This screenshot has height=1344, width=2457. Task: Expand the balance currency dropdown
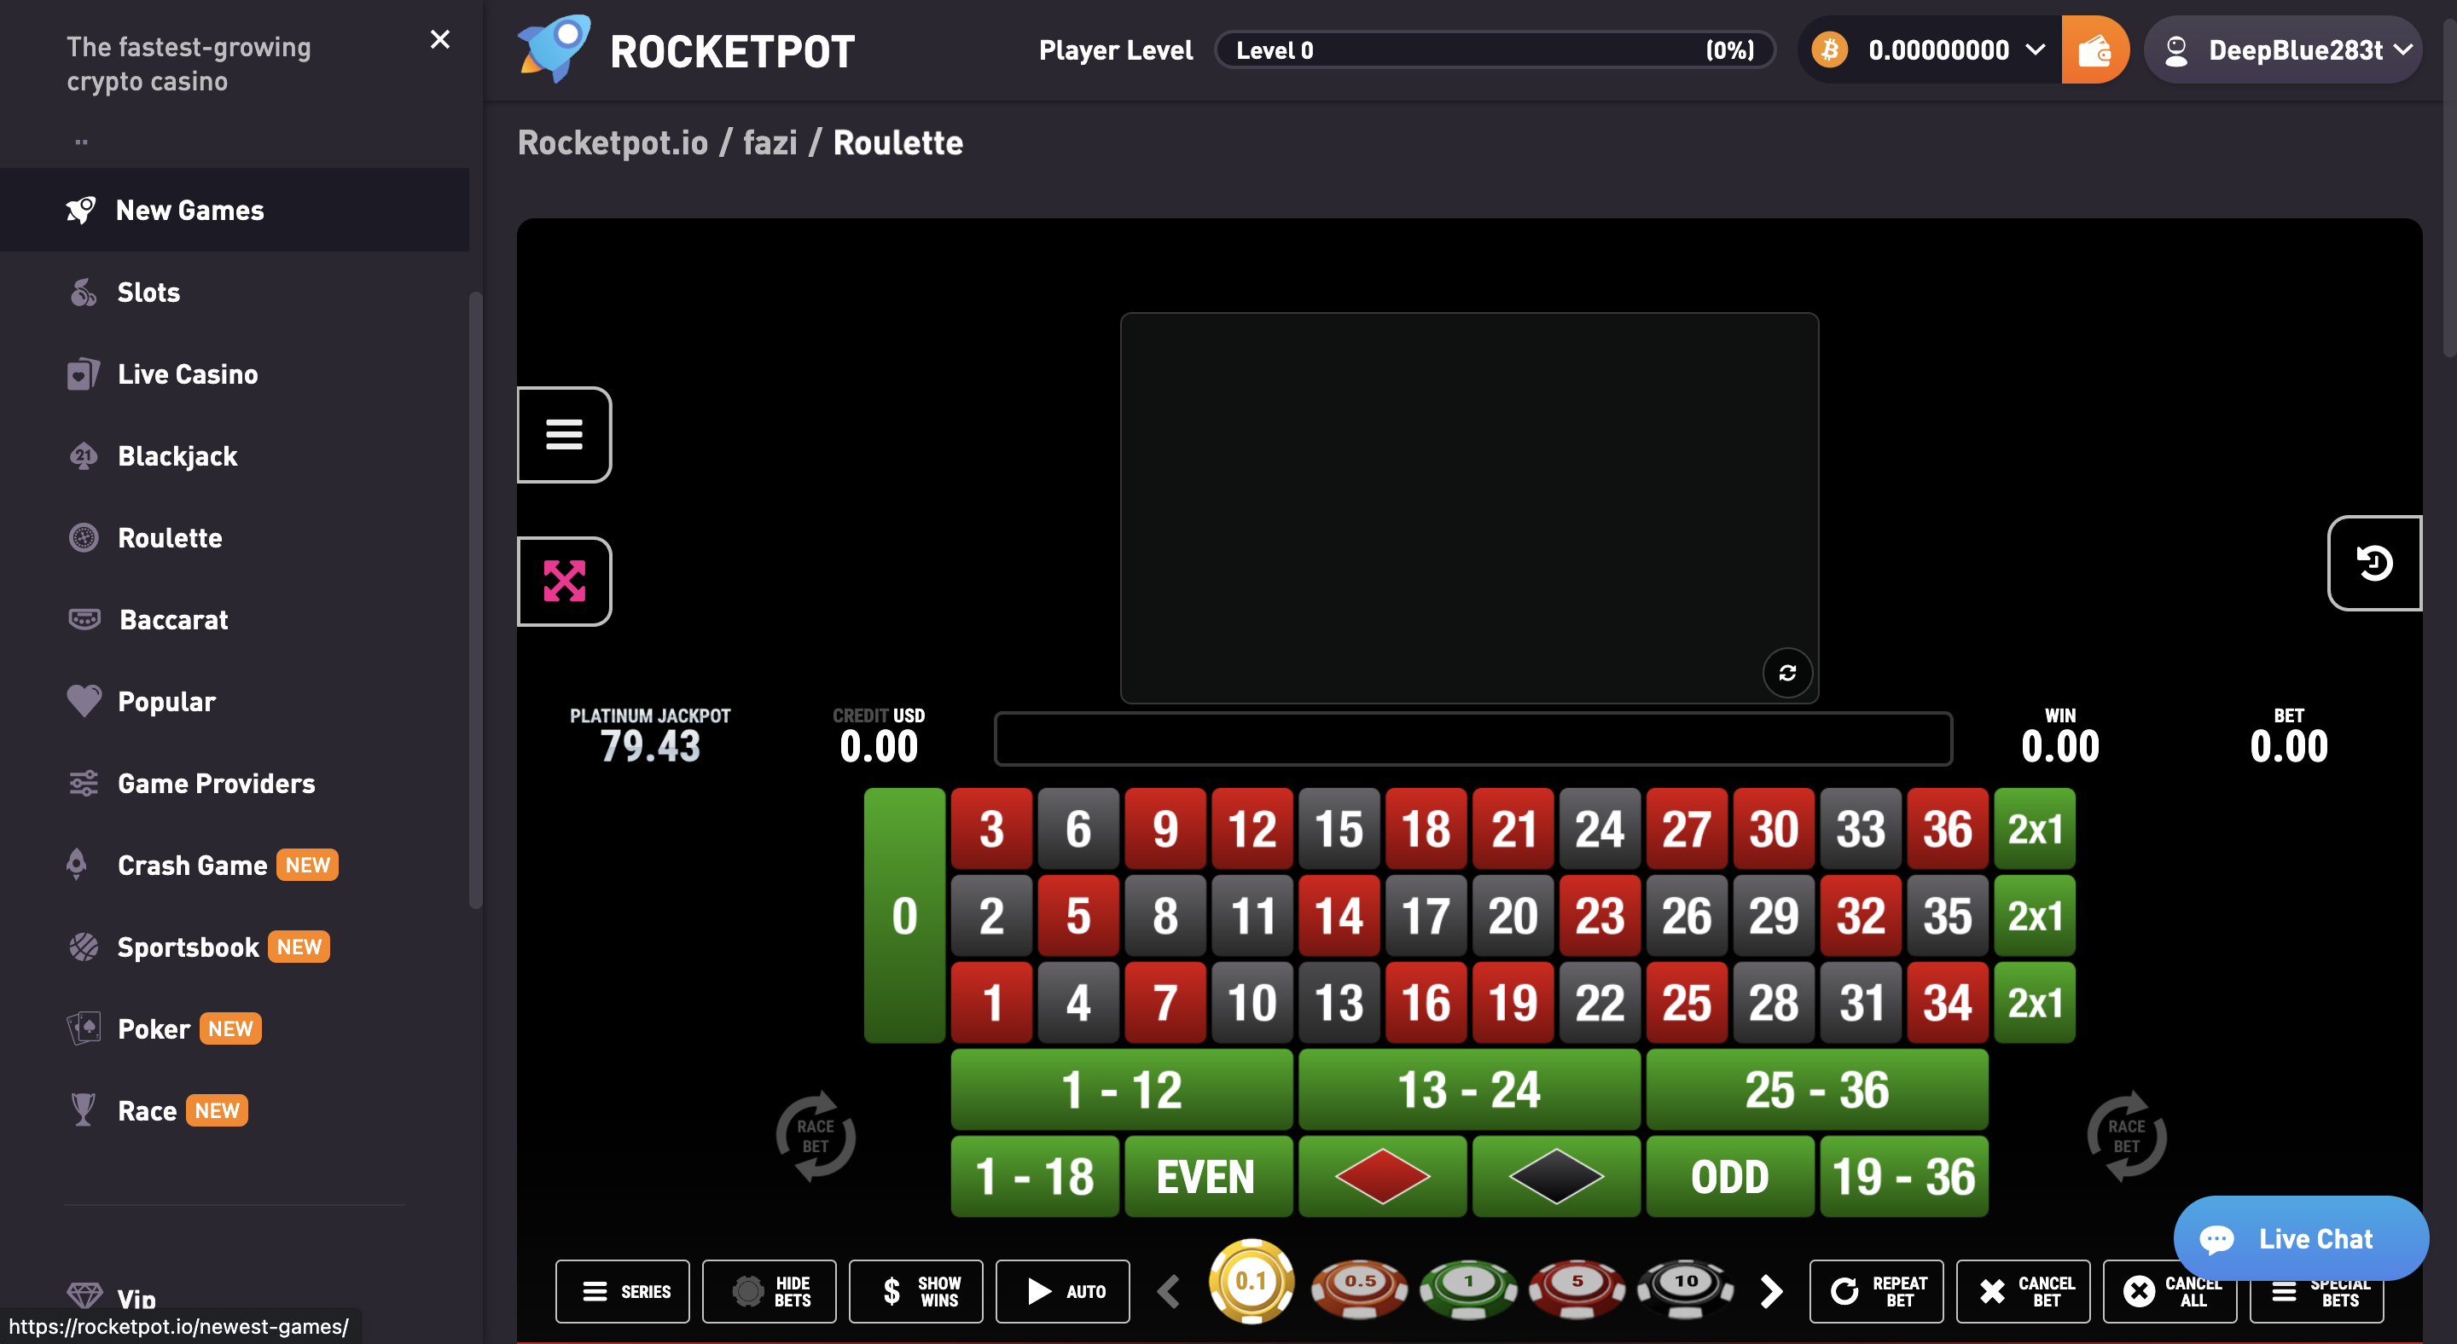[2035, 49]
